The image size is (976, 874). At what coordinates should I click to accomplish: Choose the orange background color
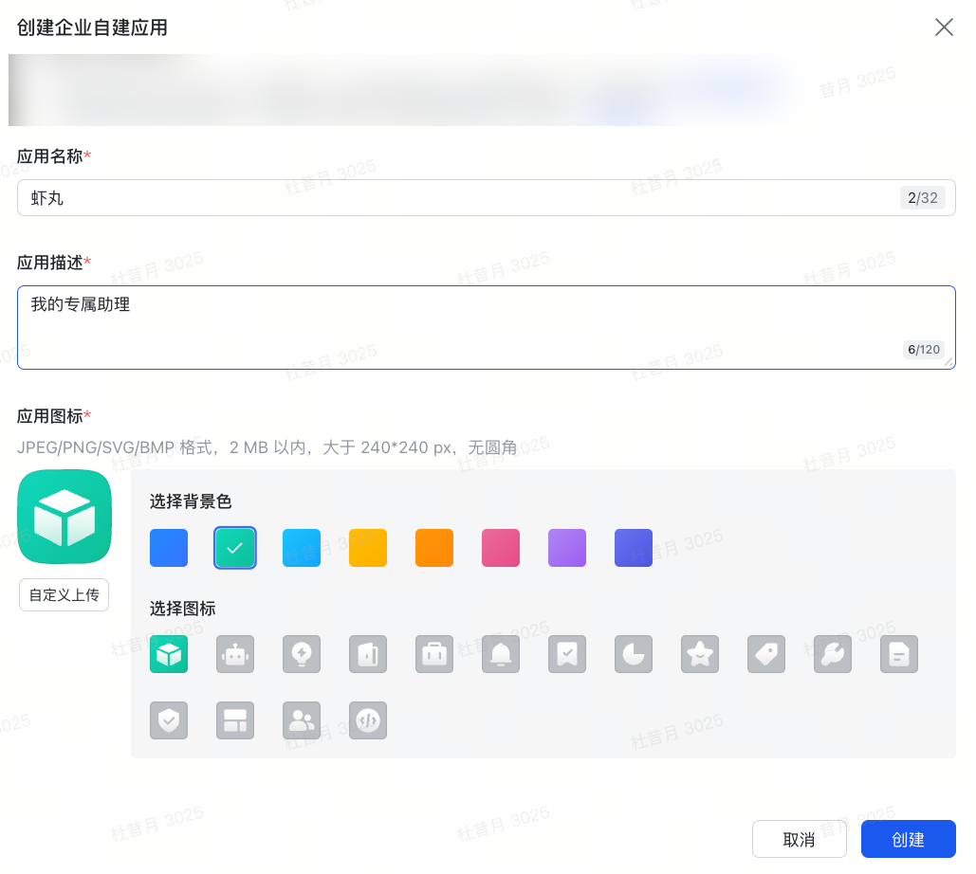tap(434, 548)
